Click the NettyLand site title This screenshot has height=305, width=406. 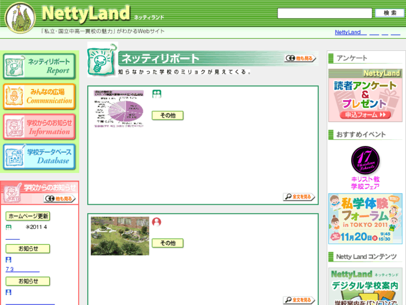click(85, 13)
